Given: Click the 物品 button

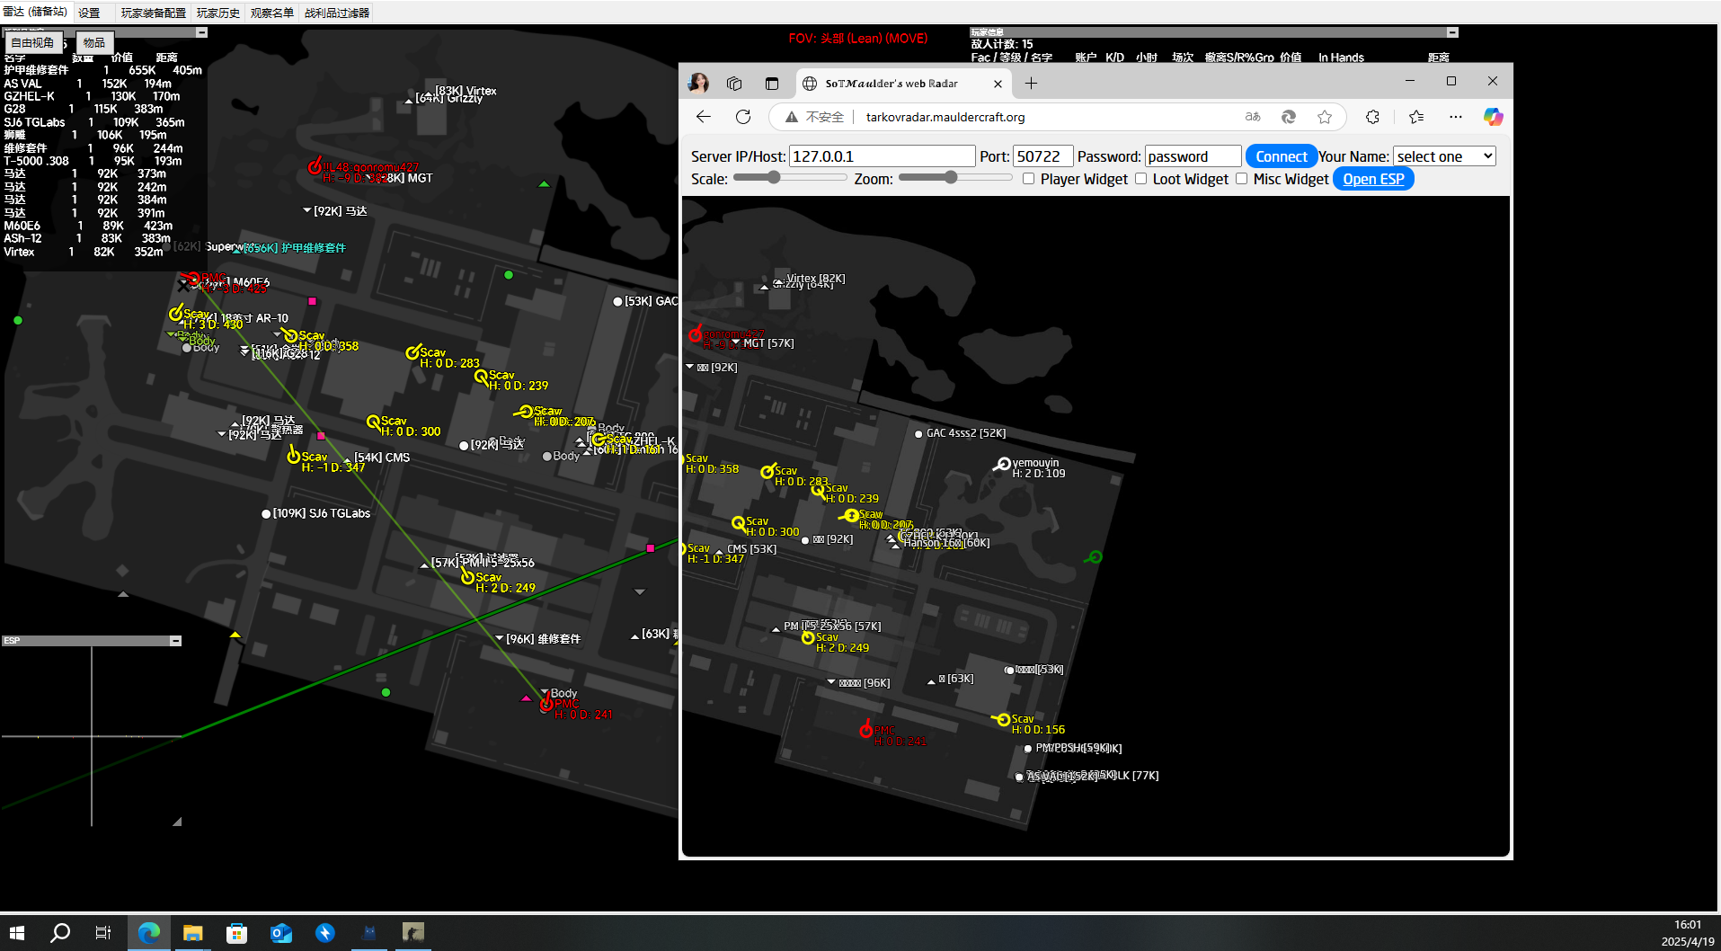Looking at the screenshot, I should 94,42.
